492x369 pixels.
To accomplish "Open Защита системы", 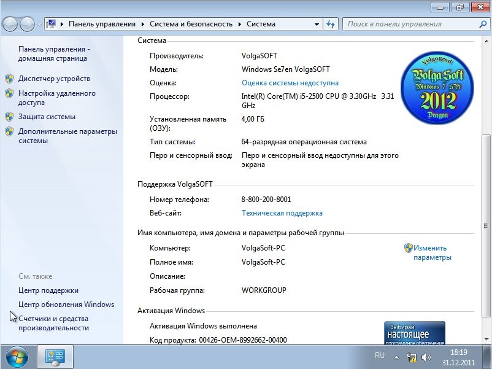I will click(x=47, y=117).
